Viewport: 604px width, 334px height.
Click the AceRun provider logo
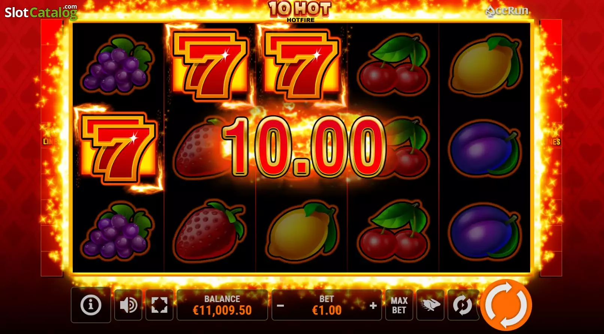(x=507, y=11)
